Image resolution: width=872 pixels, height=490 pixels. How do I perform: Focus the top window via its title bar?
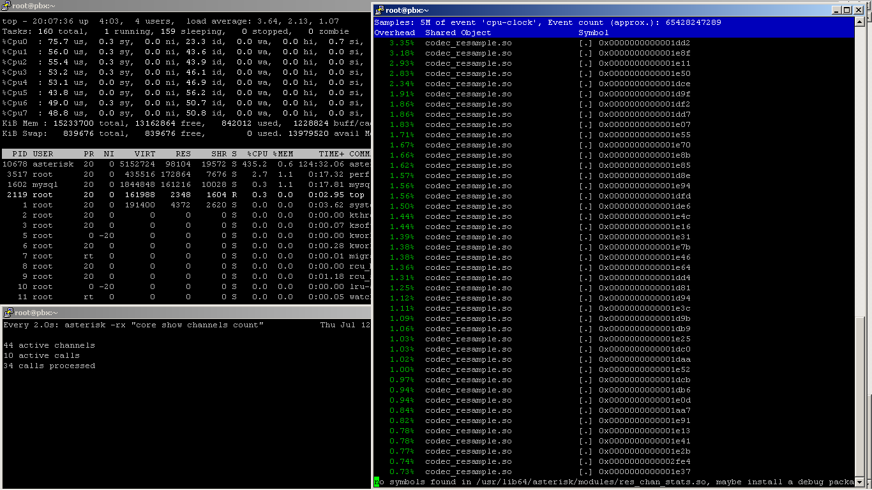[x=192, y=6]
